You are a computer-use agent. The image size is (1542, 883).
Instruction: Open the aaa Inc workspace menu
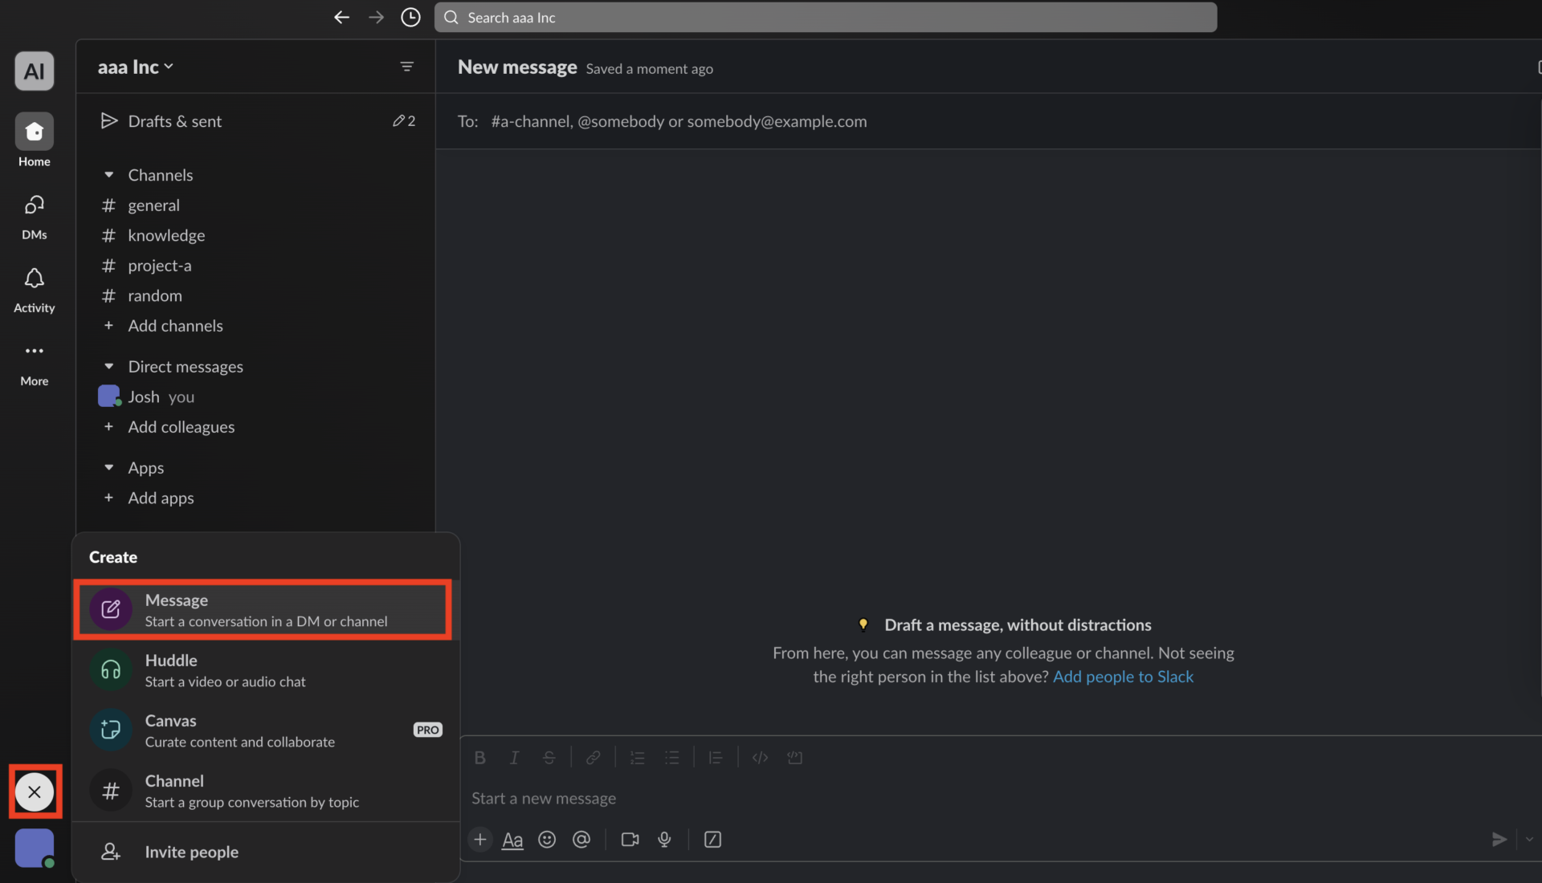coord(135,67)
